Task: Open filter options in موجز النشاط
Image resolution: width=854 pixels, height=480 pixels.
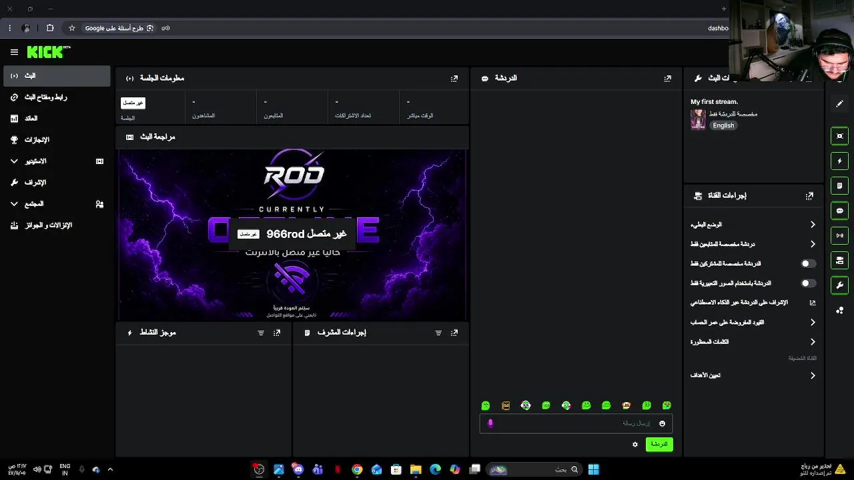Action: click(261, 333)
